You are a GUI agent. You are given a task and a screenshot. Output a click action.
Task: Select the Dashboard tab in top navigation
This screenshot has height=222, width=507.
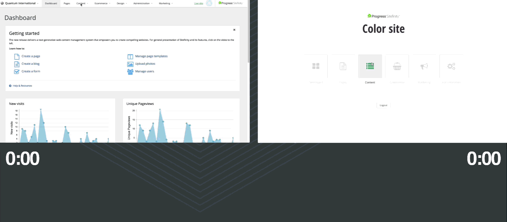click(x=51, y=3)
